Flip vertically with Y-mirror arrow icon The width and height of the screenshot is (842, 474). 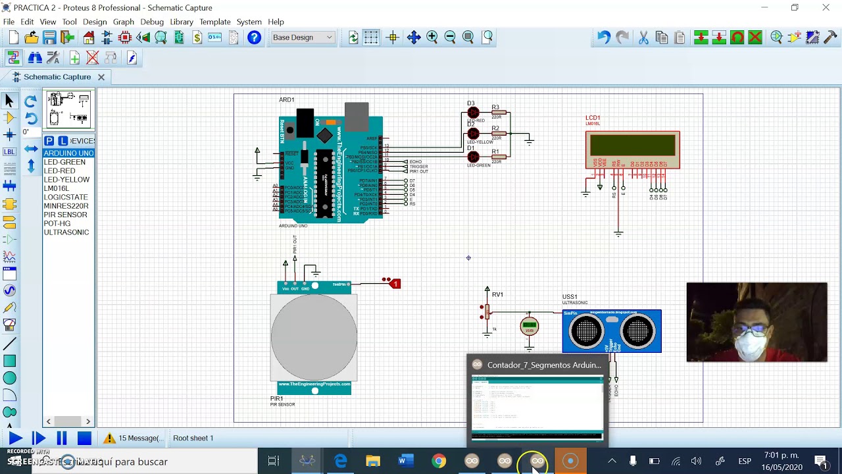(30, 166)
